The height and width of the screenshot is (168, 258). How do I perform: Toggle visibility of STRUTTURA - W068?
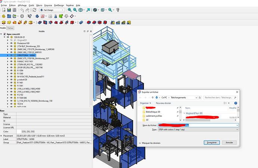coord(11,55)
